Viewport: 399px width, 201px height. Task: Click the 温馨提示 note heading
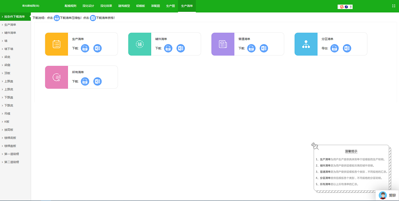(x=351, y=151)
